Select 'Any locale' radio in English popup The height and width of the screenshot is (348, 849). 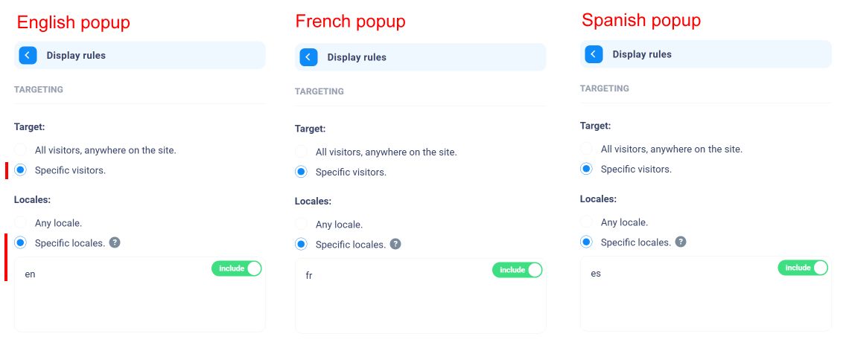21,222
